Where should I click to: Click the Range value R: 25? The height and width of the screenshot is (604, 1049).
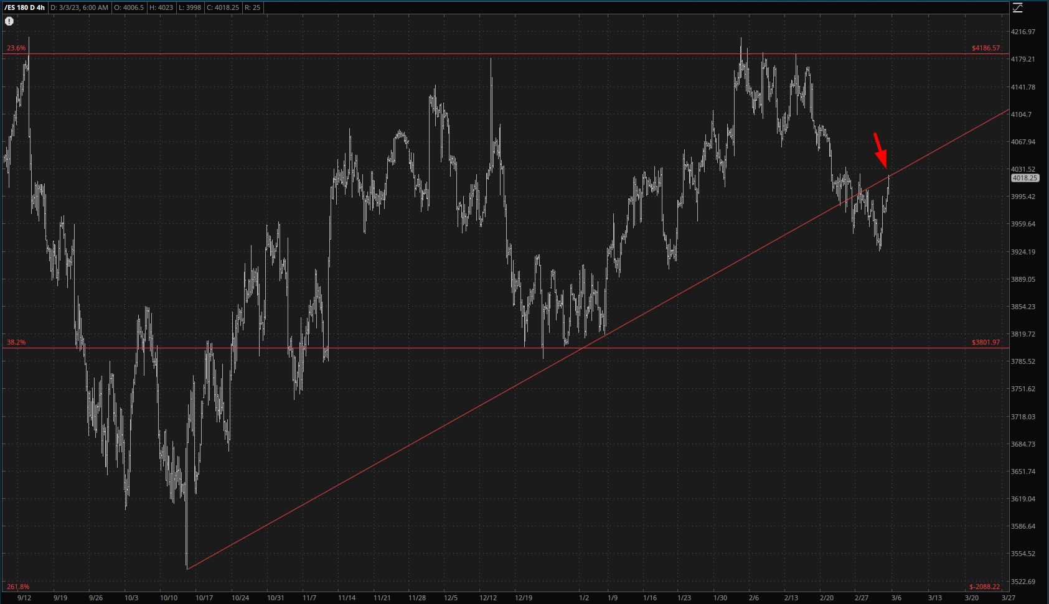pyautogui.click(x=253, y=7)
